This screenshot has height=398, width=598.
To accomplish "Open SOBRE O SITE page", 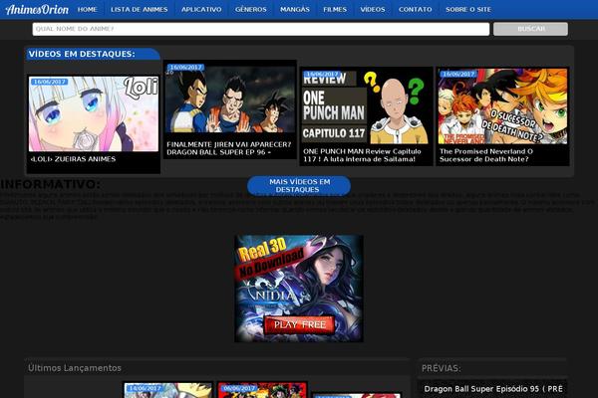I will click(468, 10).
